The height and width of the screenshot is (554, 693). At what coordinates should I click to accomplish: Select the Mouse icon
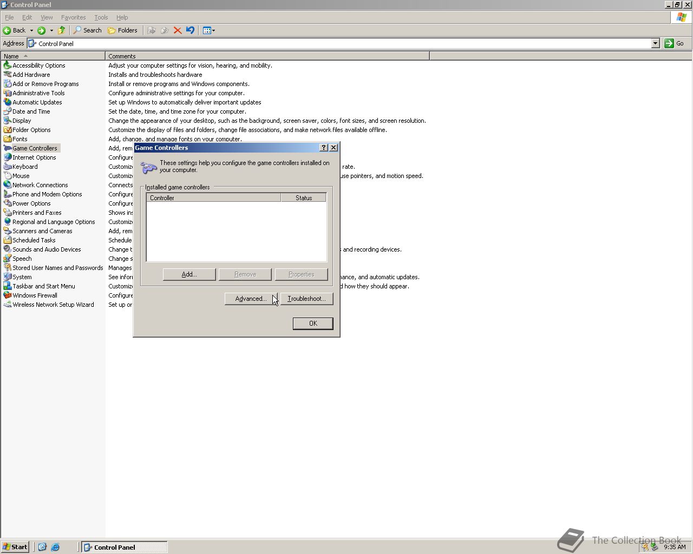pyautogui.click(x=7, y=176)
